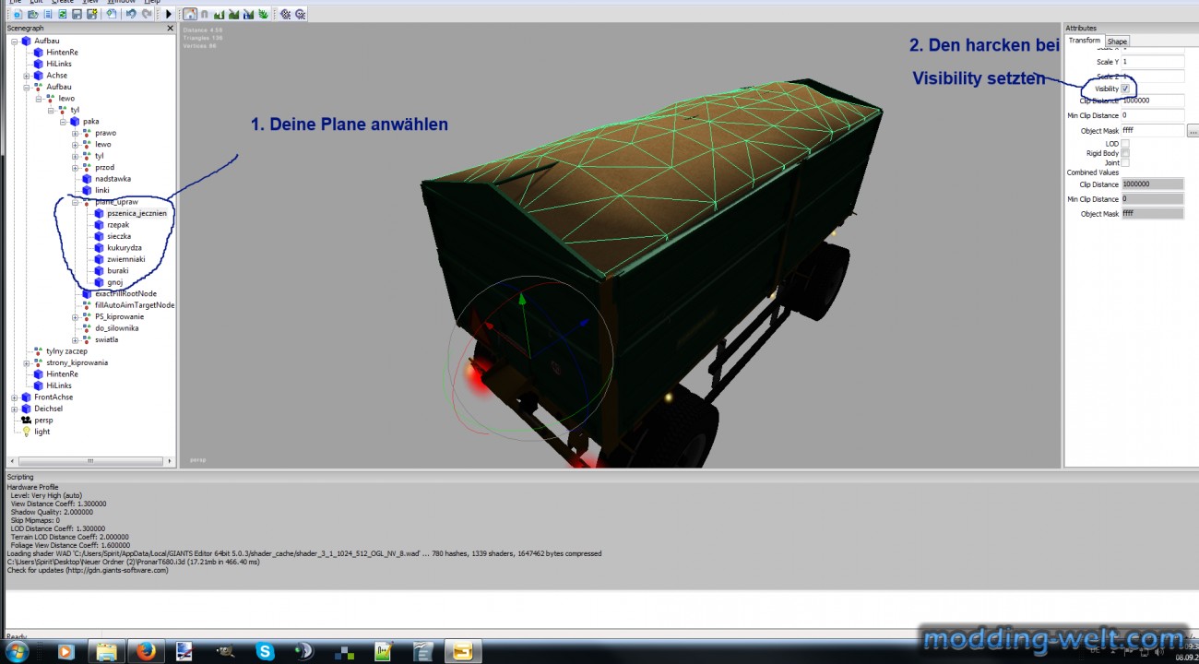Click the black Play arrow button

point(169,15)
